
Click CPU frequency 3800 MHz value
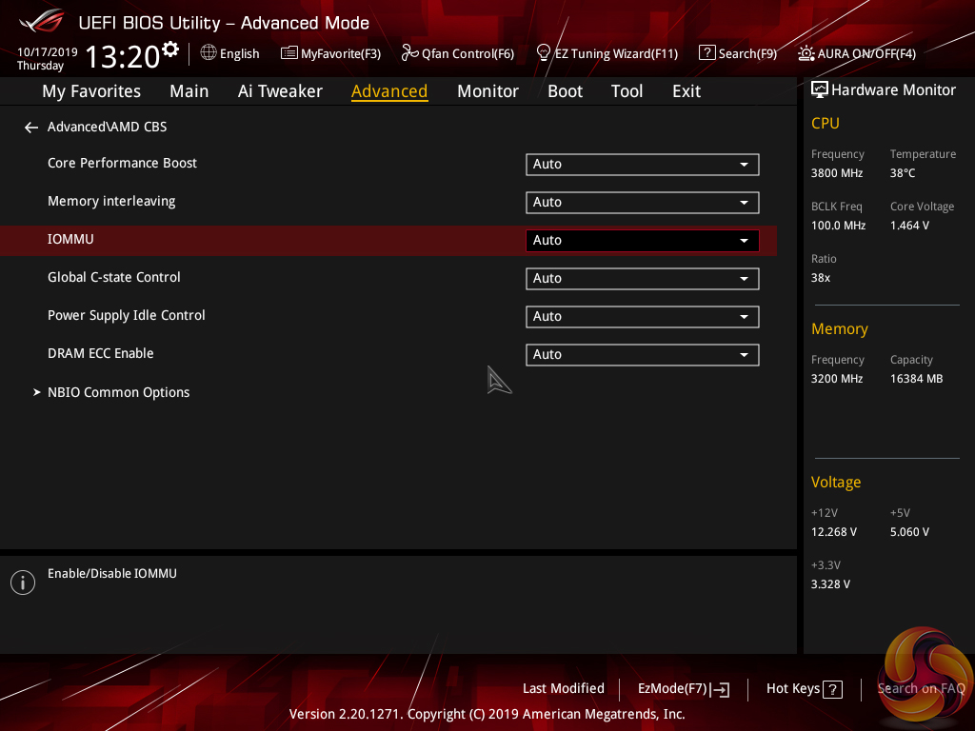836,173
